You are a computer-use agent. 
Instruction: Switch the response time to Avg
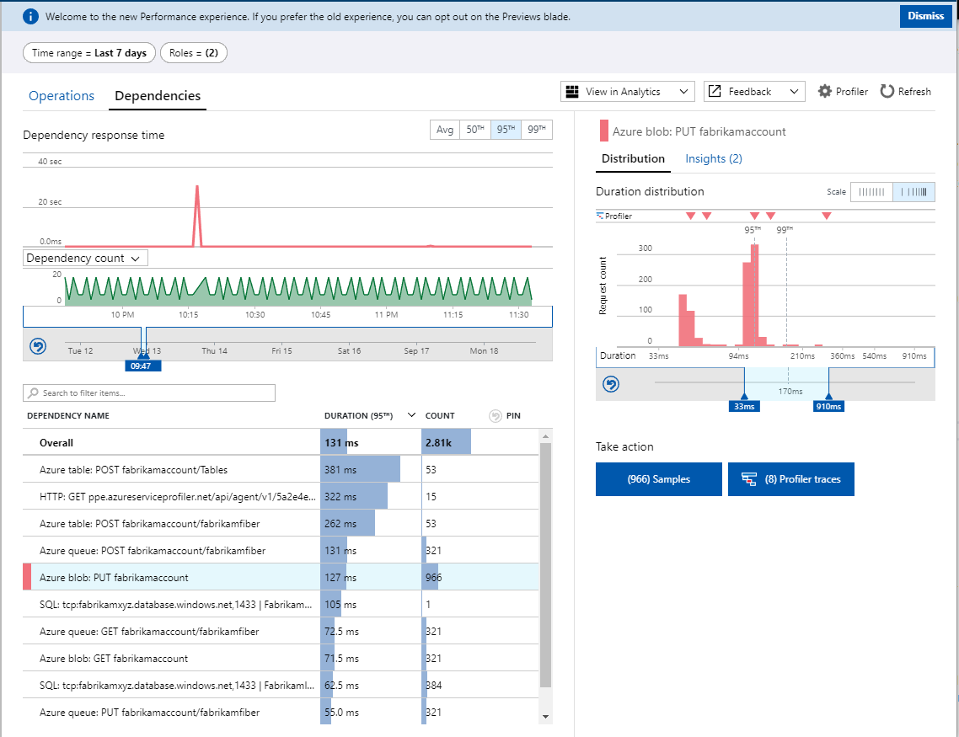[x=444, y=130]
